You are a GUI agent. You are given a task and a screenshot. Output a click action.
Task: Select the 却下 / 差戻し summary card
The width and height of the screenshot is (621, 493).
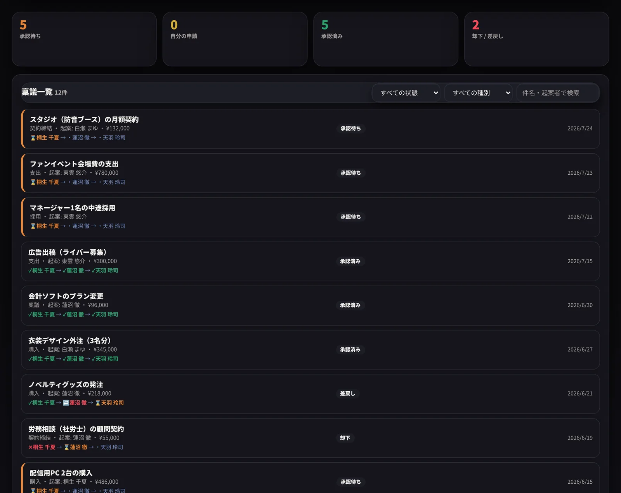pos(536,39)
